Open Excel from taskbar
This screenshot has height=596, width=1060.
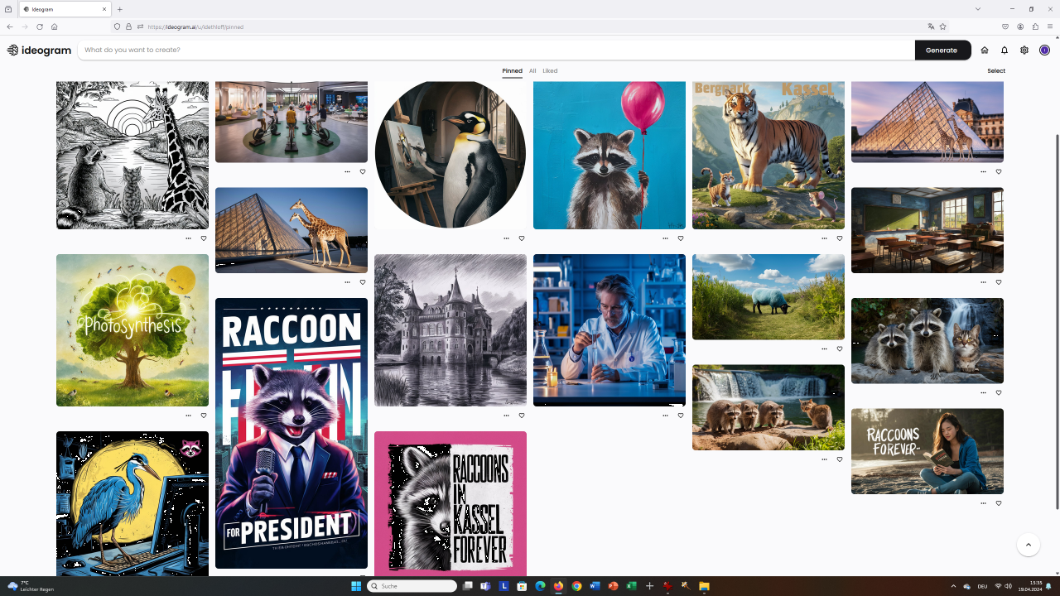click(x=631, y=586)
